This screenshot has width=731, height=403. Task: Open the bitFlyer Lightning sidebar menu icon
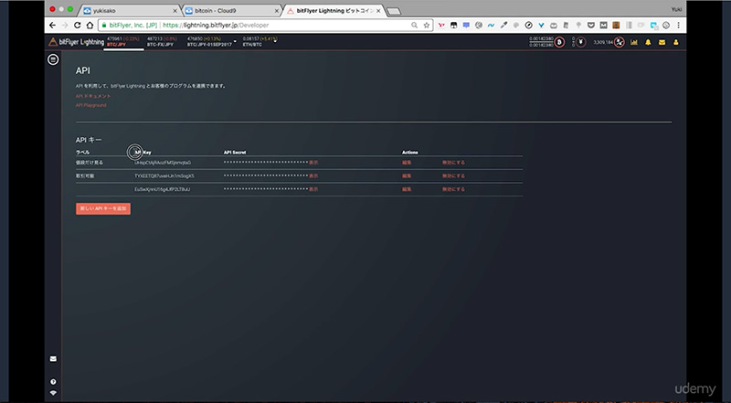(x=53, y=59)
